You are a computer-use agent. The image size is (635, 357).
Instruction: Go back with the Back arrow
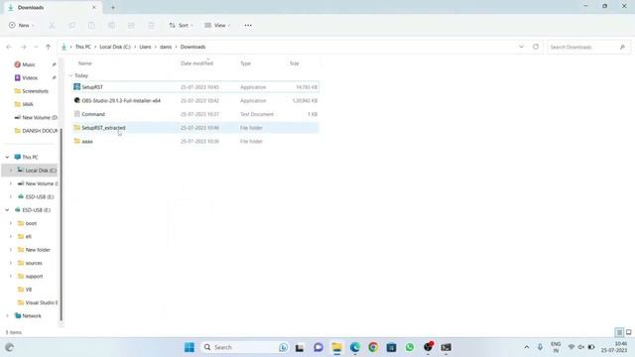[x=9, y=47]
